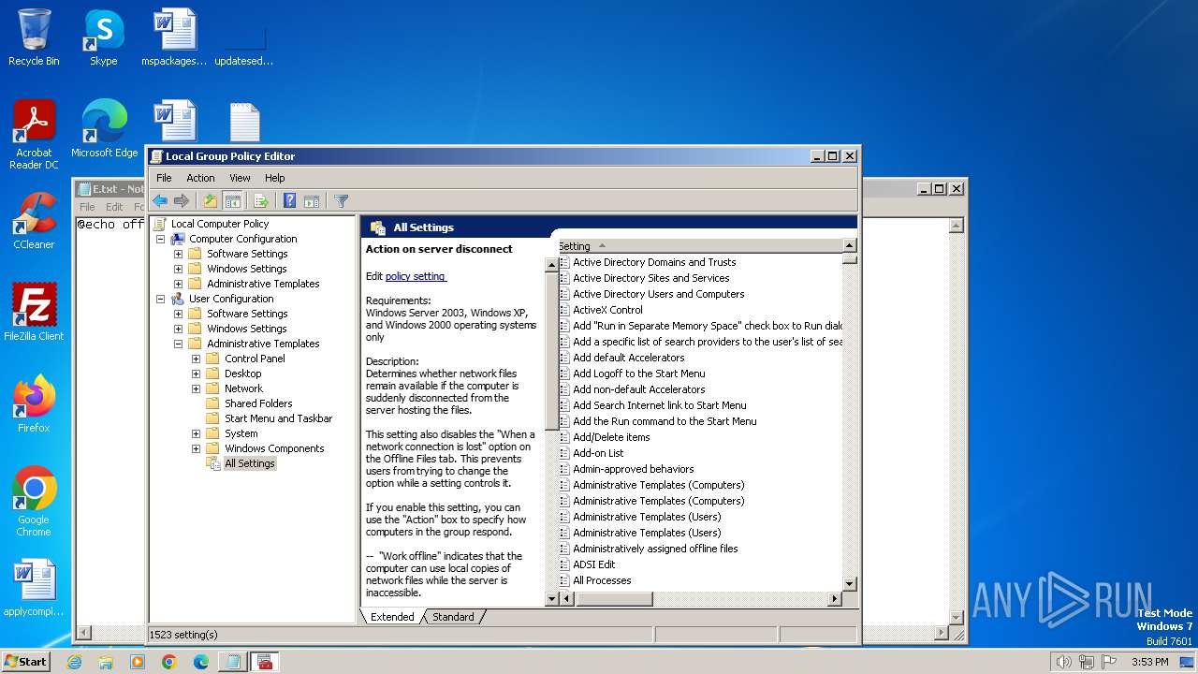
Task: Select ADSI Edit setting
Action: pyautogui.click(x=594, y=564)
